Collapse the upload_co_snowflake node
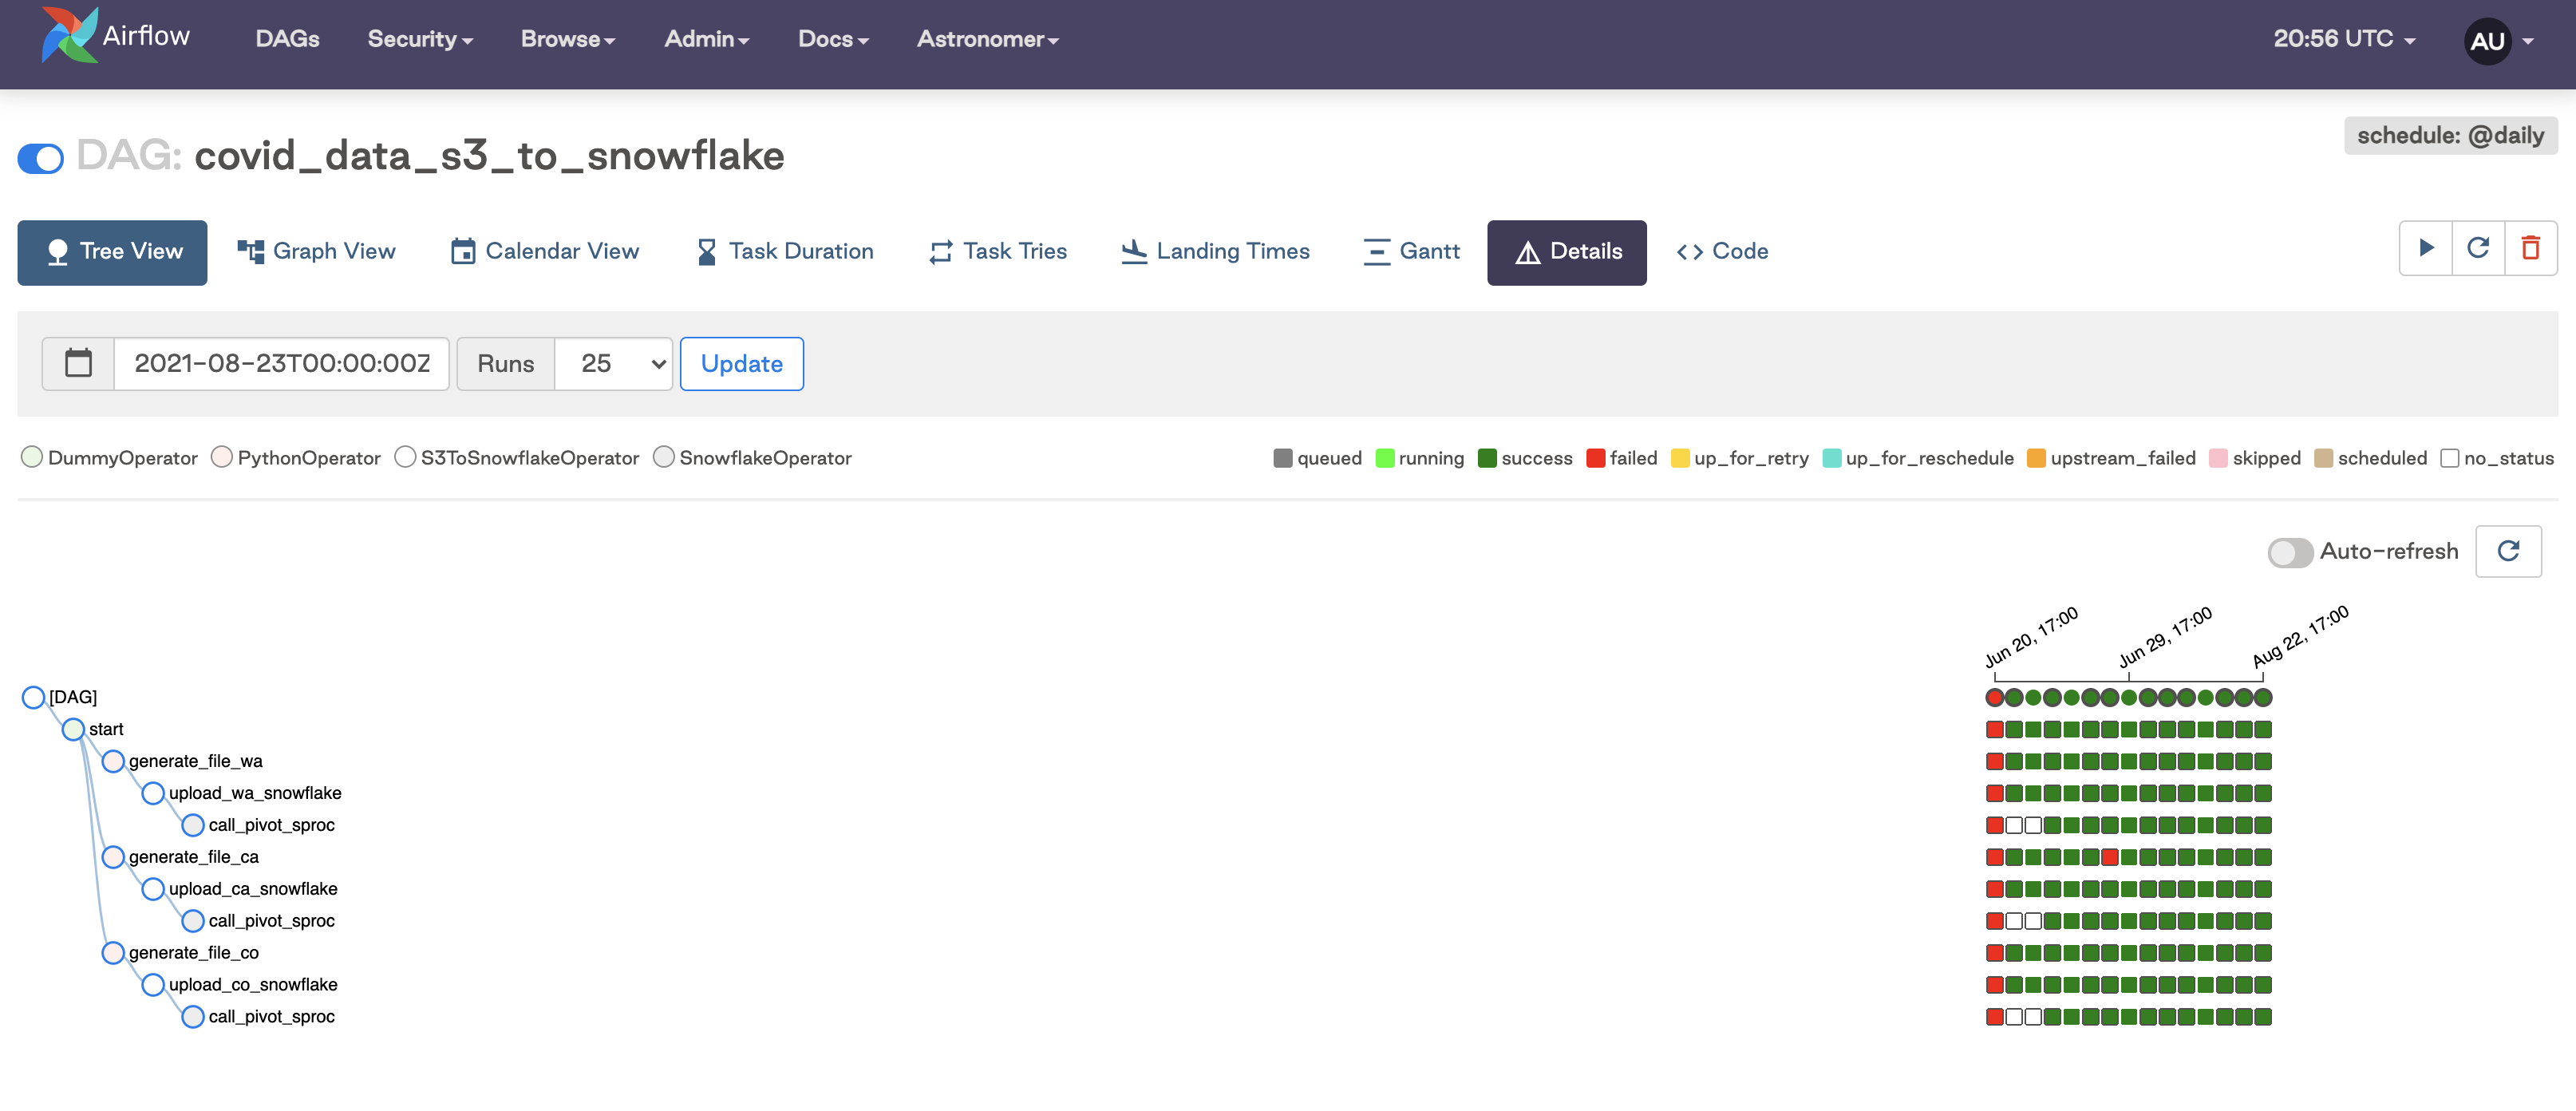This screenshot has height=1111, width=2576. 153,985
